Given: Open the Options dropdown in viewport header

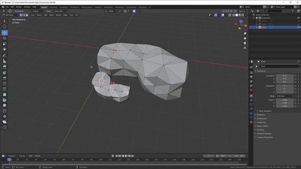Looking at the screenshot, I should pos(243,11).
